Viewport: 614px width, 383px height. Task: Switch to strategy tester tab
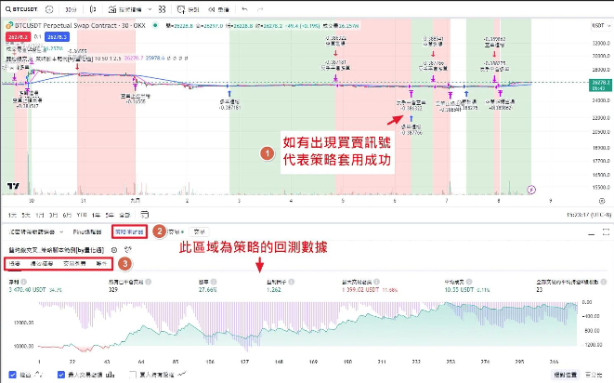pyautogui.click(x=129, y=232)
